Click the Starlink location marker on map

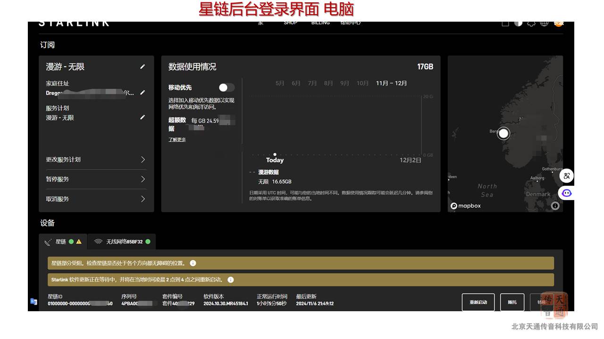click(503, 133)
